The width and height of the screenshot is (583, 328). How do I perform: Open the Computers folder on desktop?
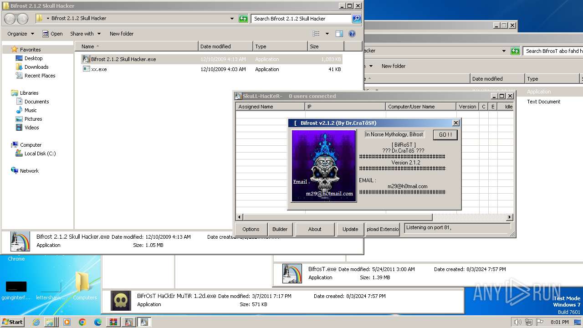click(x=85, y=286)
